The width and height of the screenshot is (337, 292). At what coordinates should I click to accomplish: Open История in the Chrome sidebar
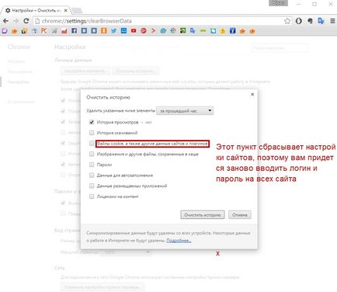[x=16, y=61]
